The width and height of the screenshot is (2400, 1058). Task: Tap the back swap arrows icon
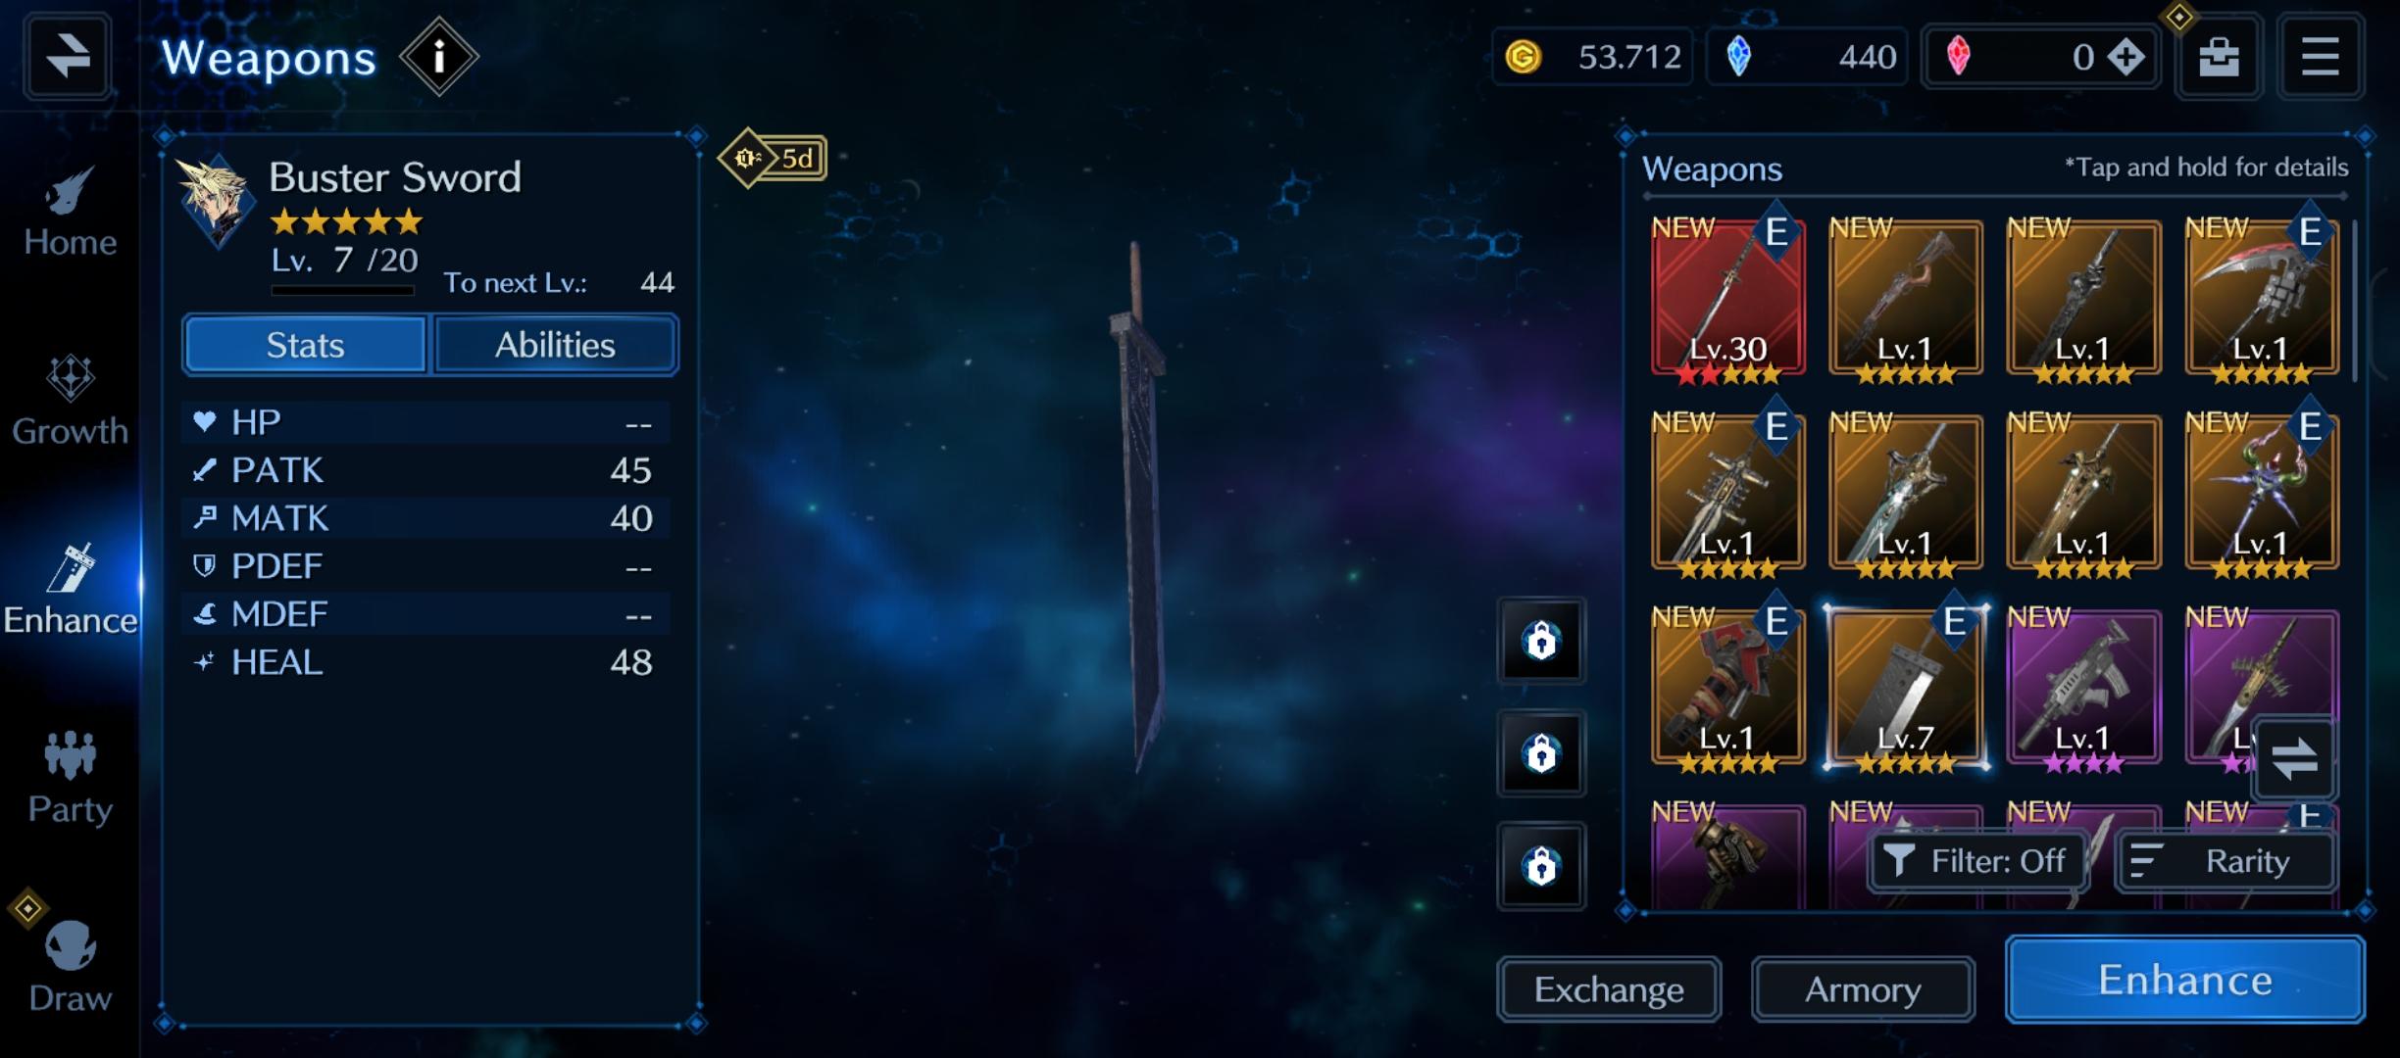click(x=67, y=56)
